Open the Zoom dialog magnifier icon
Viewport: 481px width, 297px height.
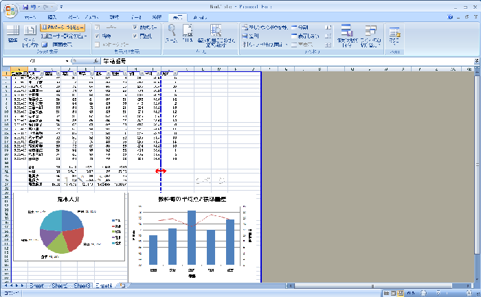pos(172,32)
